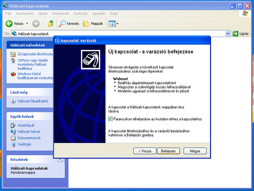Collapse the Részletek panel chevron
Viewport: 254px width, 191px height.
(x=60, y=159)
